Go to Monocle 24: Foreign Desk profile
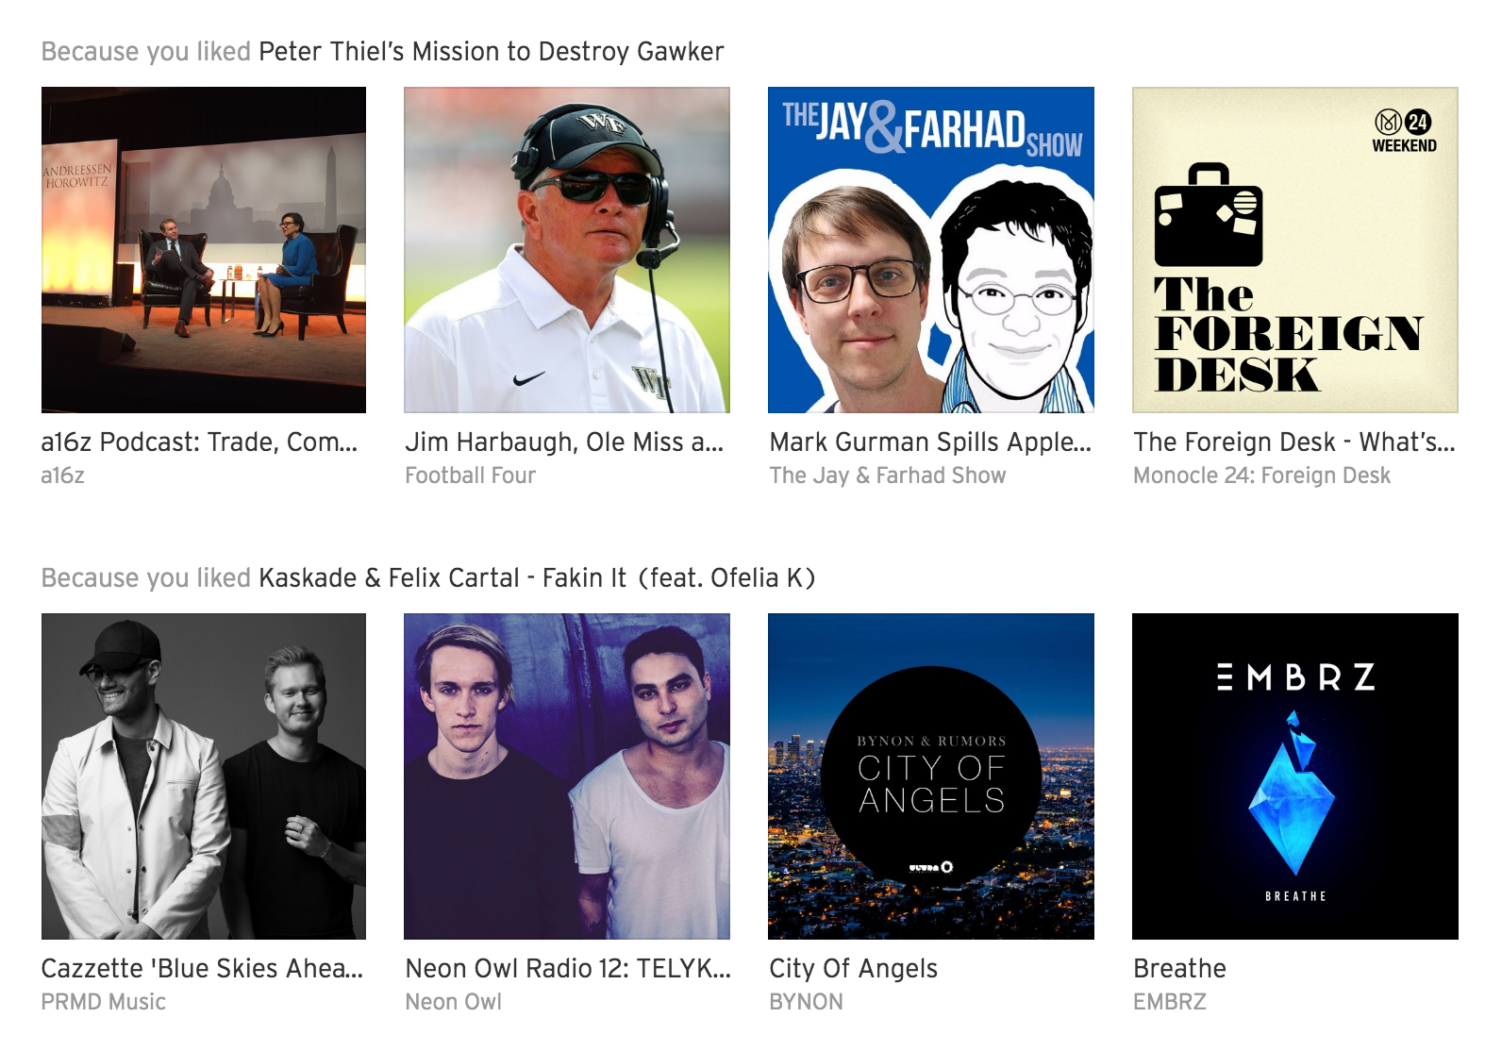Screen dimensions: 1485x1051 pos(1262,475)
